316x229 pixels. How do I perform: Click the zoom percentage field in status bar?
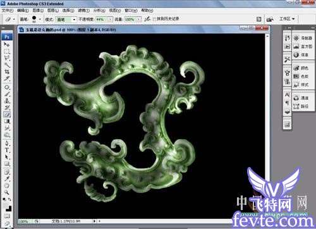[25, 221]
